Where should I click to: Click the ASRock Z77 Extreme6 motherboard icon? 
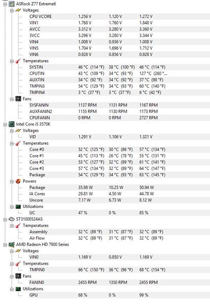pyautogui.click(x=12, y=4)
